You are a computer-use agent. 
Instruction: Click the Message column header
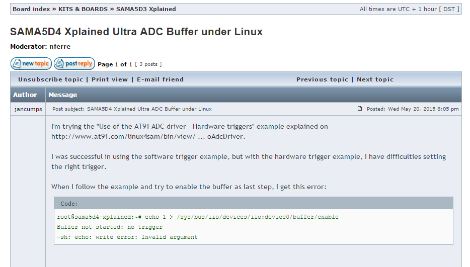(63, 95)
